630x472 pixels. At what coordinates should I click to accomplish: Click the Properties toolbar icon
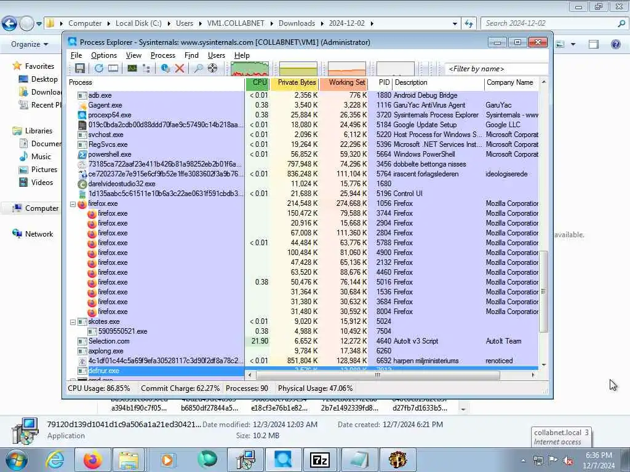pos(165,69)
